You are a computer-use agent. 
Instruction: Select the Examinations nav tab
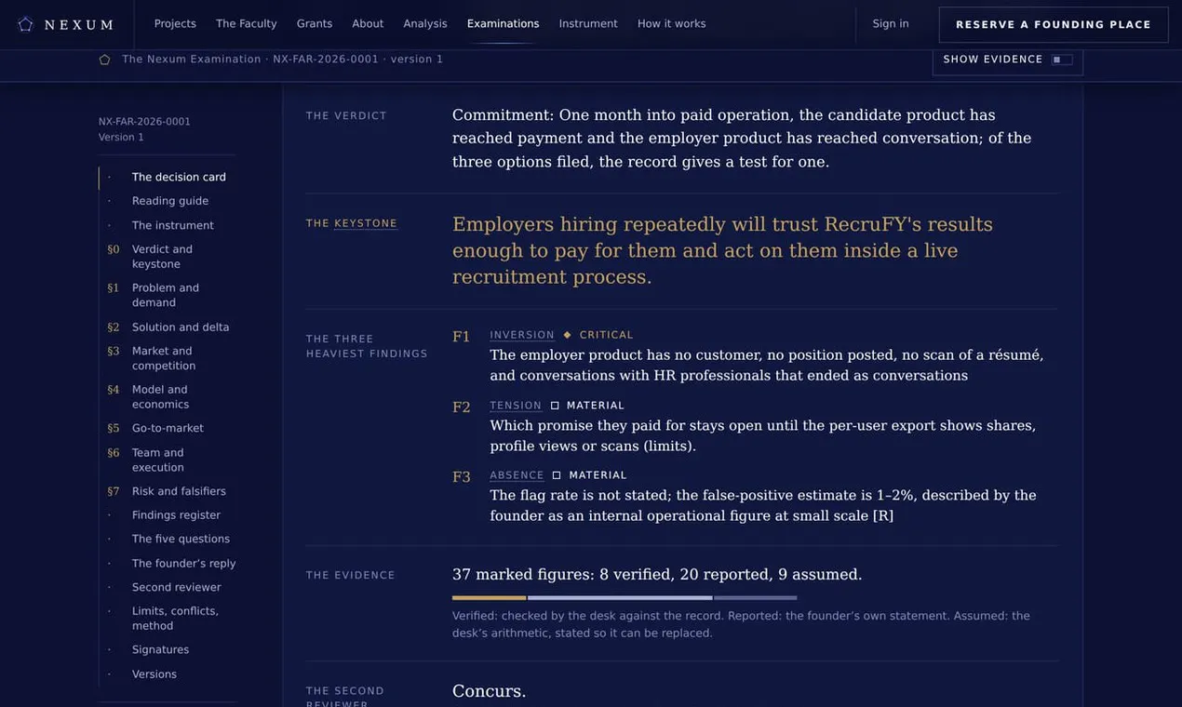[x=504, y=23]
